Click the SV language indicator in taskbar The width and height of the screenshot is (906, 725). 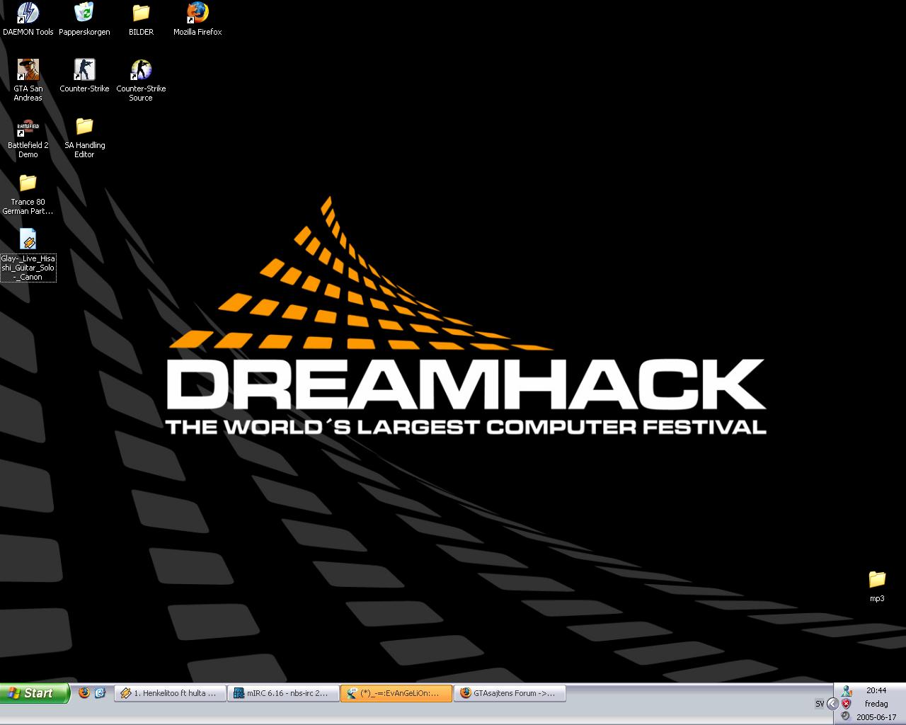pos(820,704)
